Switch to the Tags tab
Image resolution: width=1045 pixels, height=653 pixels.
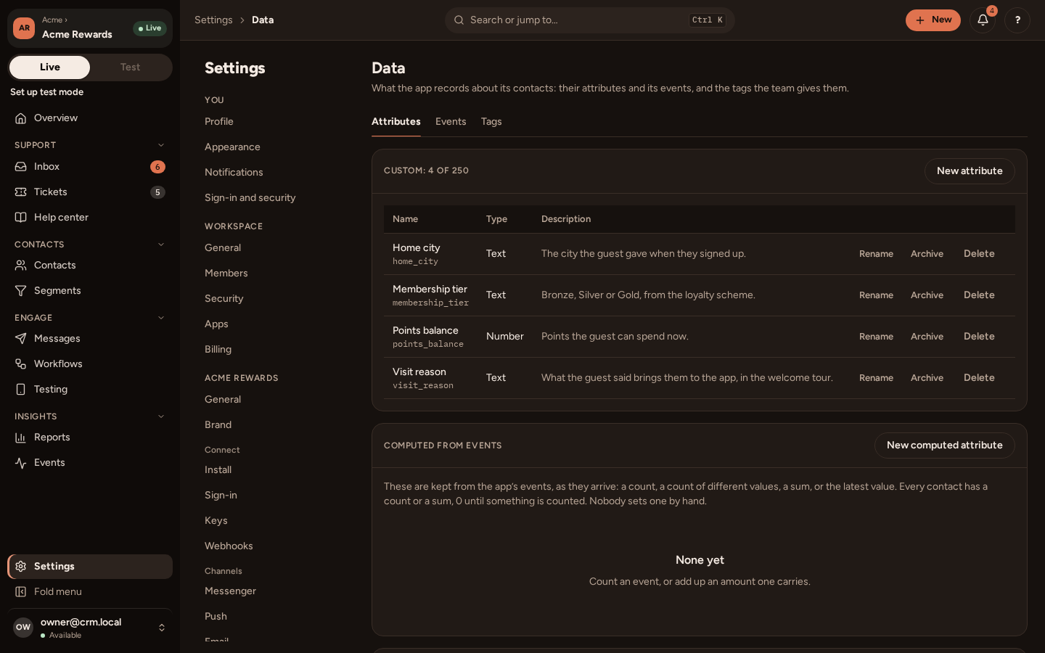[491, 122]
